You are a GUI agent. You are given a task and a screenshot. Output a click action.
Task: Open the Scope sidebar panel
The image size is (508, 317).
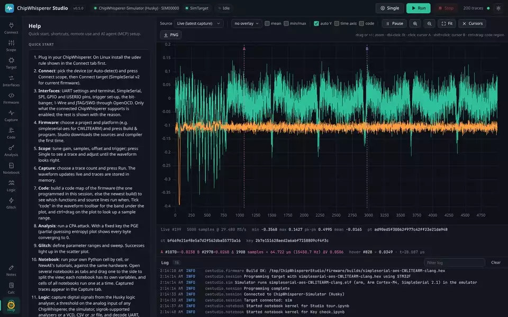[11, 45]
